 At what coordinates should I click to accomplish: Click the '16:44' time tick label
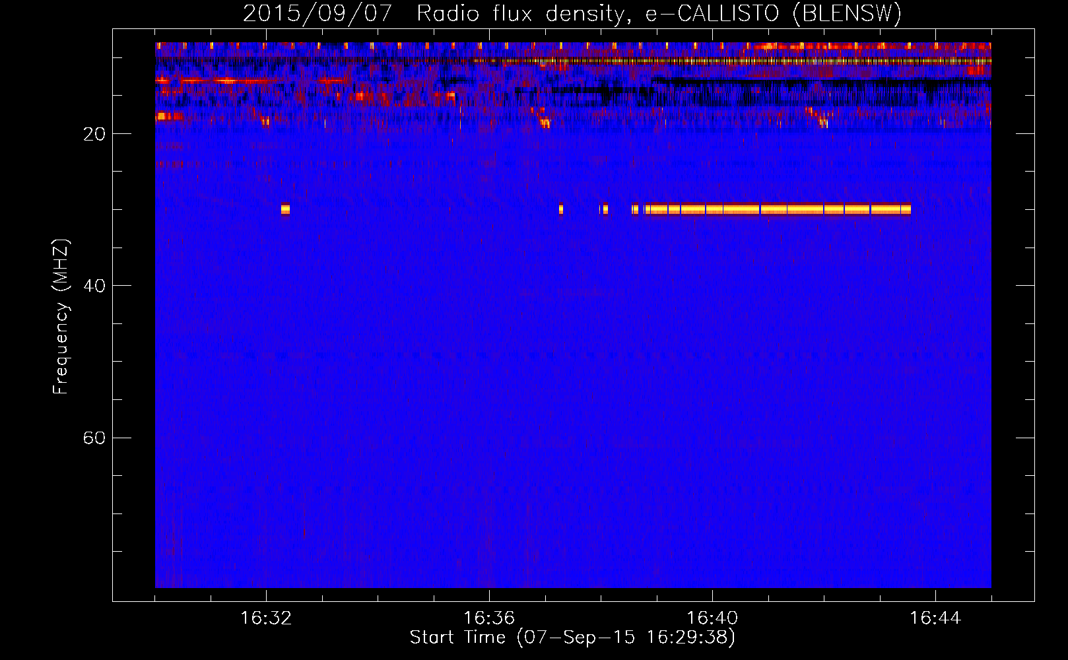pyautogui.click(x=935, y=618)
